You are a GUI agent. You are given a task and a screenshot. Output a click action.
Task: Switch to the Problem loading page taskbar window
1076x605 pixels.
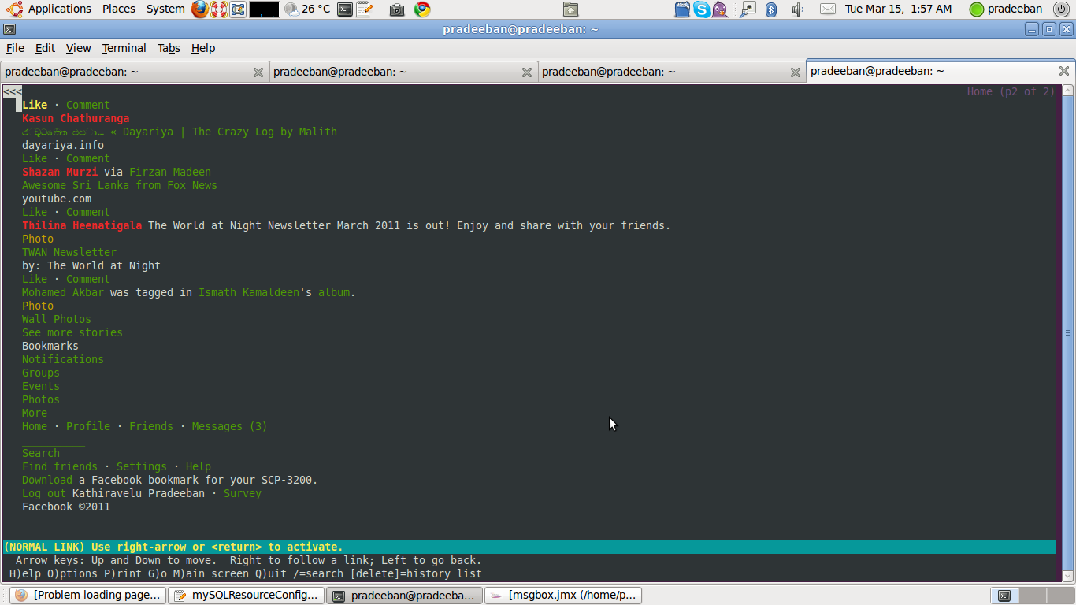(88, 596)
